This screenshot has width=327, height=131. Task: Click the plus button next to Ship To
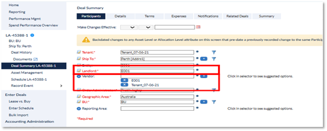tap(204, 59)
